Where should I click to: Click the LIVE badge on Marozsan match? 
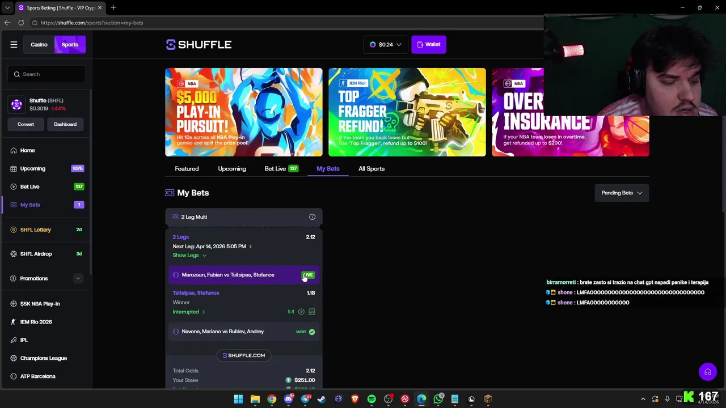308,275
